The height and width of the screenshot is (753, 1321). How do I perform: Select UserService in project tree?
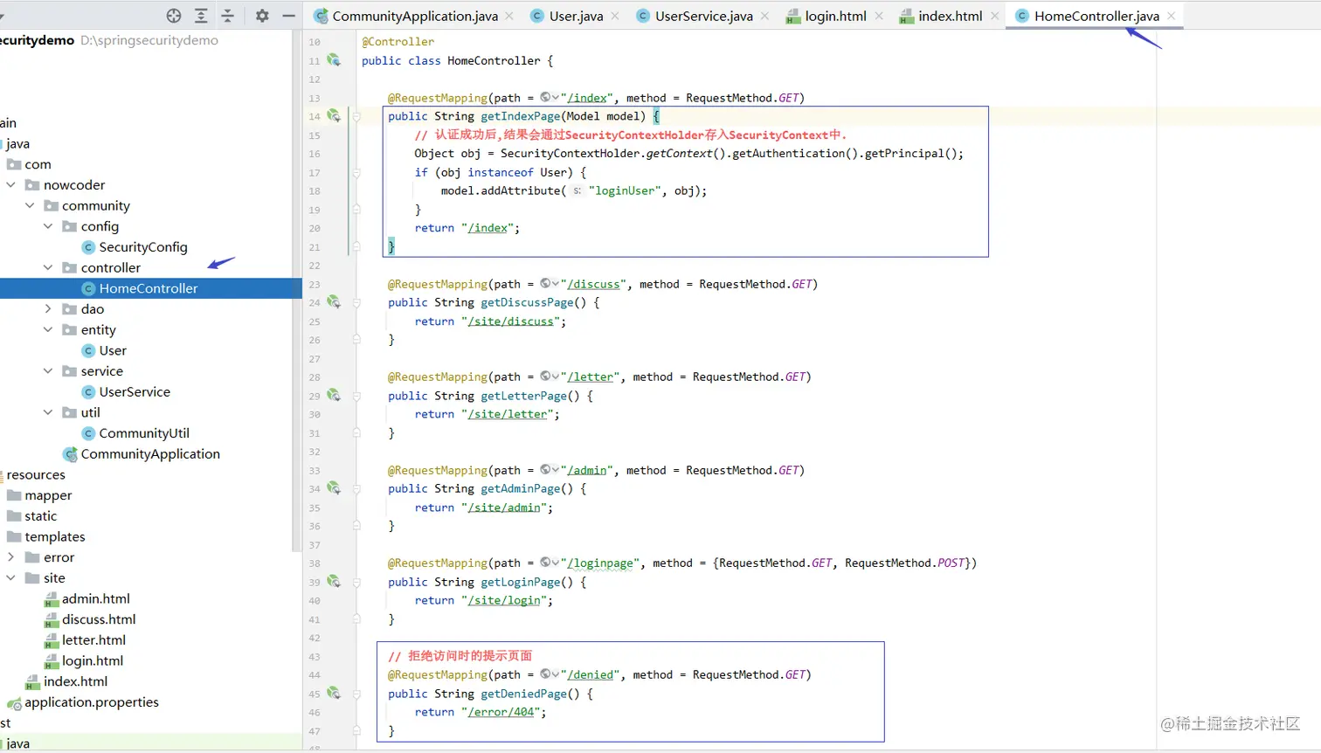click(126, 392)
